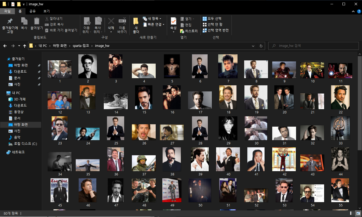The image size is (362, 217).
Task: Refresh the folder via address bar icon
Action: (x=261, y=46)
